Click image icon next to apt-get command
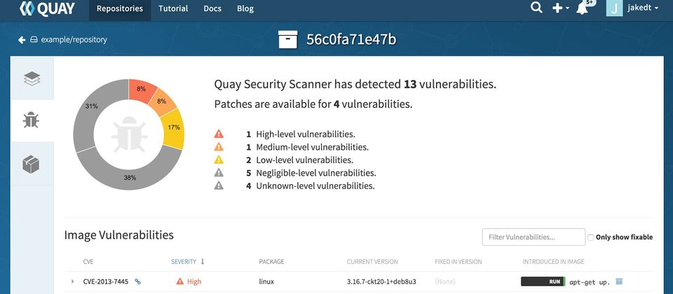Image resolution: width=673 pixels, height=294 pixels. click(x=619, y=281)
